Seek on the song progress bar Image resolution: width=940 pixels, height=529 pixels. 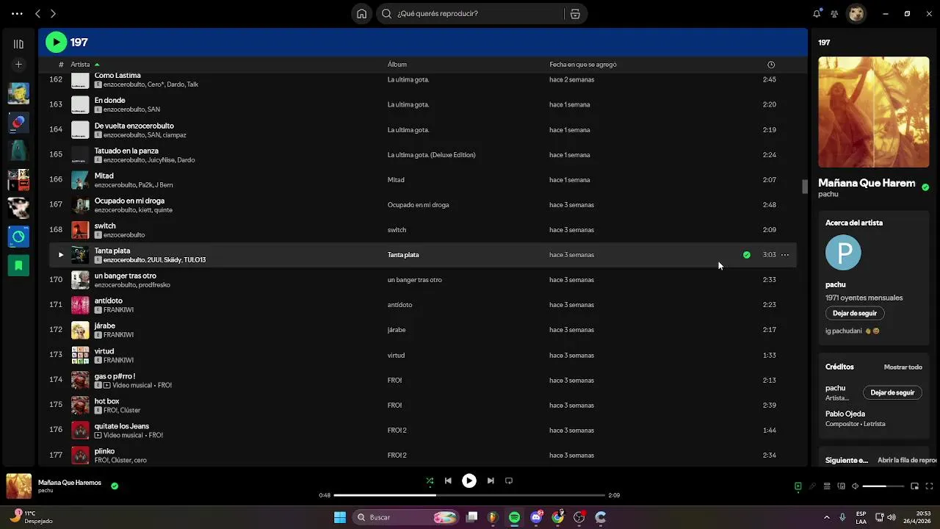click(469, 495)
